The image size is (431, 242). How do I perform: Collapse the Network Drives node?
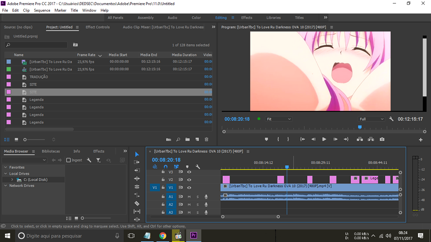[x=5, y=185]
